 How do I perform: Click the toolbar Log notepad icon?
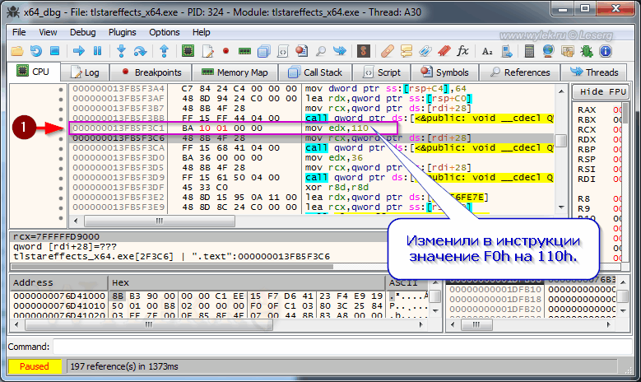point(207,51)
